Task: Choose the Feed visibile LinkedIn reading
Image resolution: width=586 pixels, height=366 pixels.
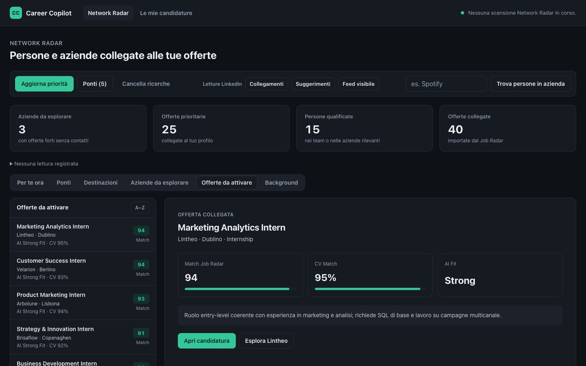Action: coord(358,84)
